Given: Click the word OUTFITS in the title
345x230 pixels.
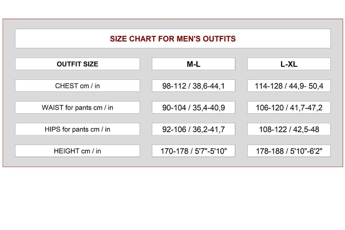Looking at the screenshot, I should (219, 39).
